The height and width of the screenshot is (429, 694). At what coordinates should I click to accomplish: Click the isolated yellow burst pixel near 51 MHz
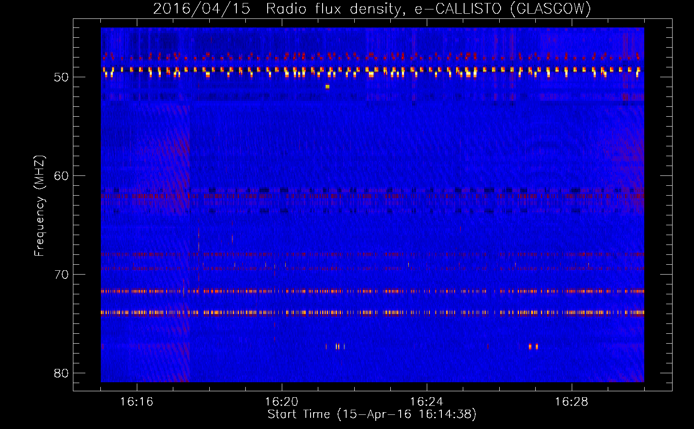pyautogui.click(x=327, y=87)
